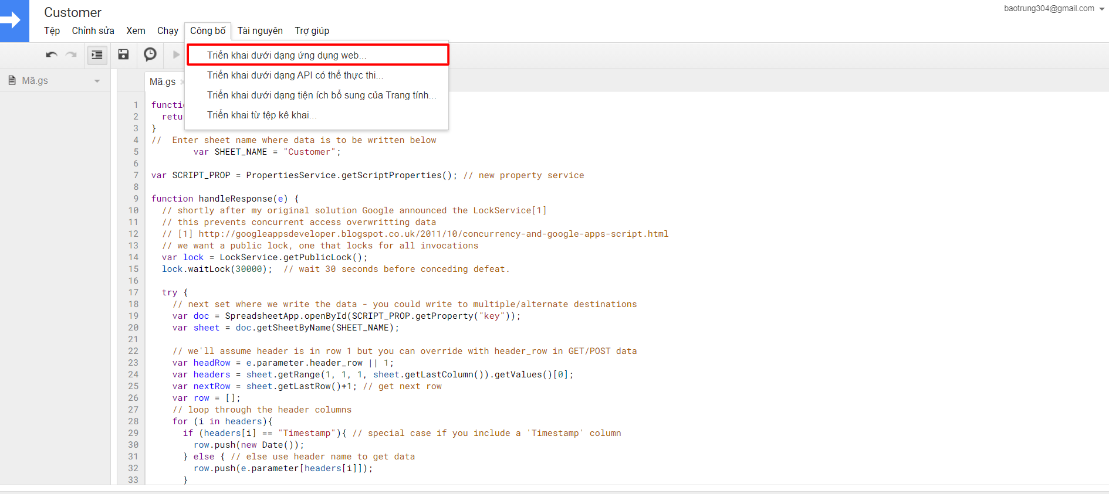Select Triển khai dưới dạng API có thể thực thi
The width and height of the screenshot is (1109, 494).
click(295, 75)
